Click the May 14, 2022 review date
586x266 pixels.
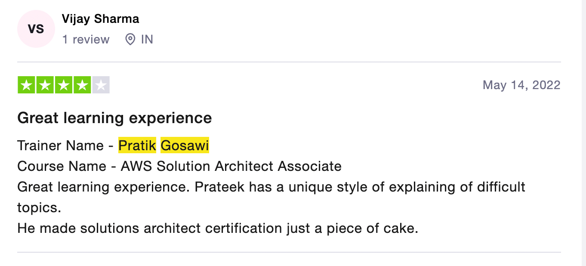tap(521, 85)
